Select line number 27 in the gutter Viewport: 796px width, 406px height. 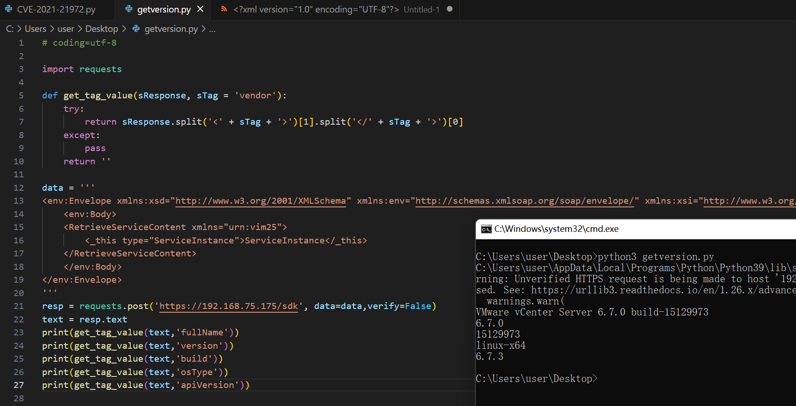click(18, 385)
